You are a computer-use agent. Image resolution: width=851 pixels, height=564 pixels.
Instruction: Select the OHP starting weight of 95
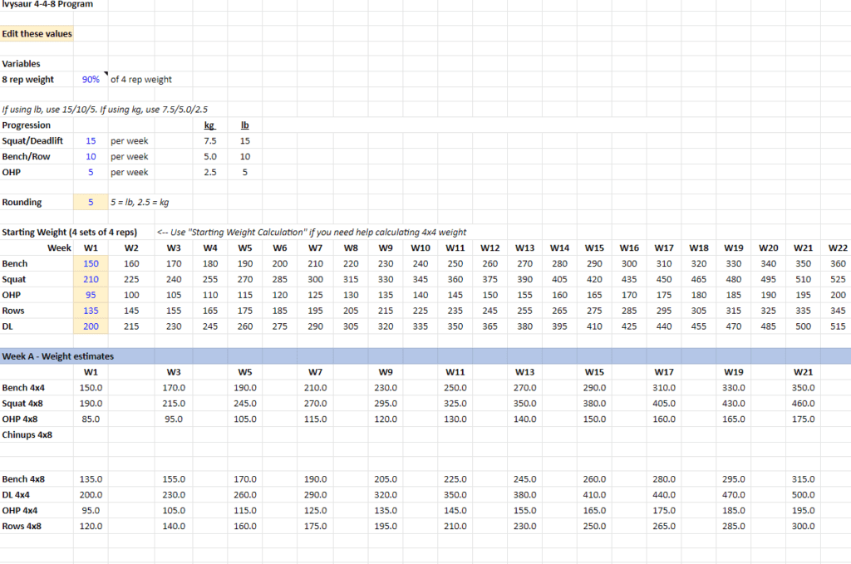click(91, 295)
